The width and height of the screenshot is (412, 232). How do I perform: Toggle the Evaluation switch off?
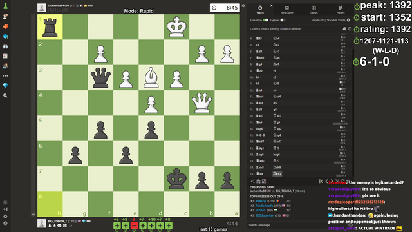coord(265,20)
